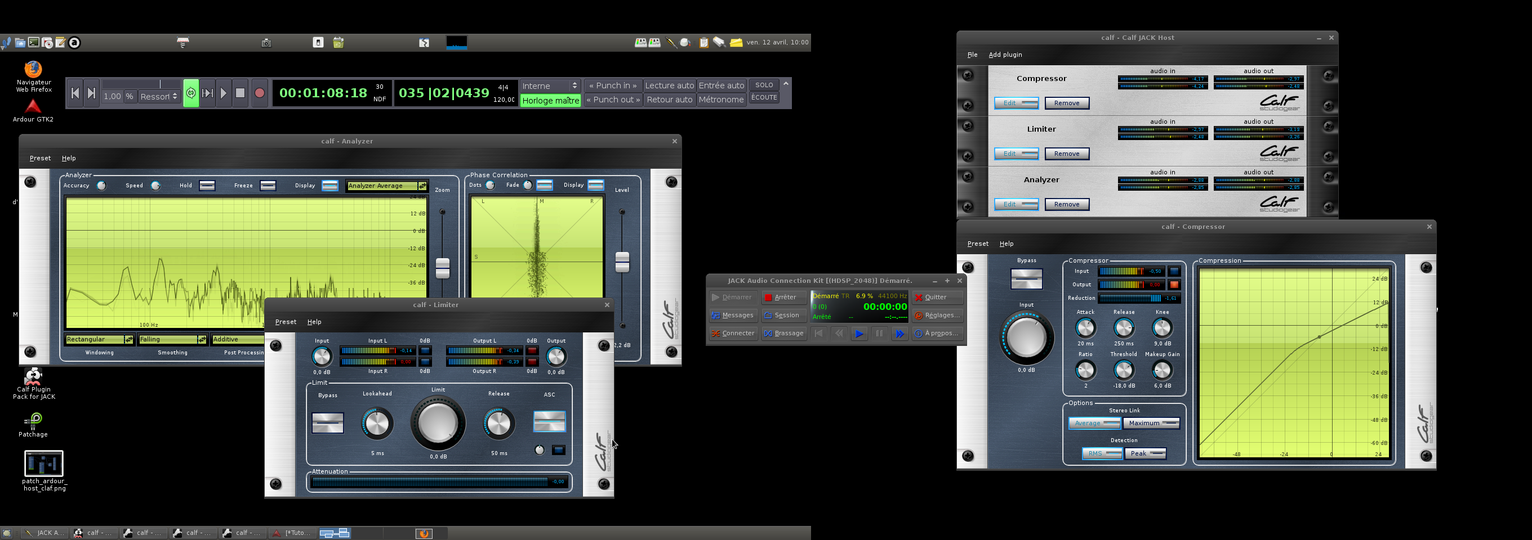Viewport: 1532px width, 540px height.
Task: Click Remove in the Limiter rack row
Action: point(1067,154)
